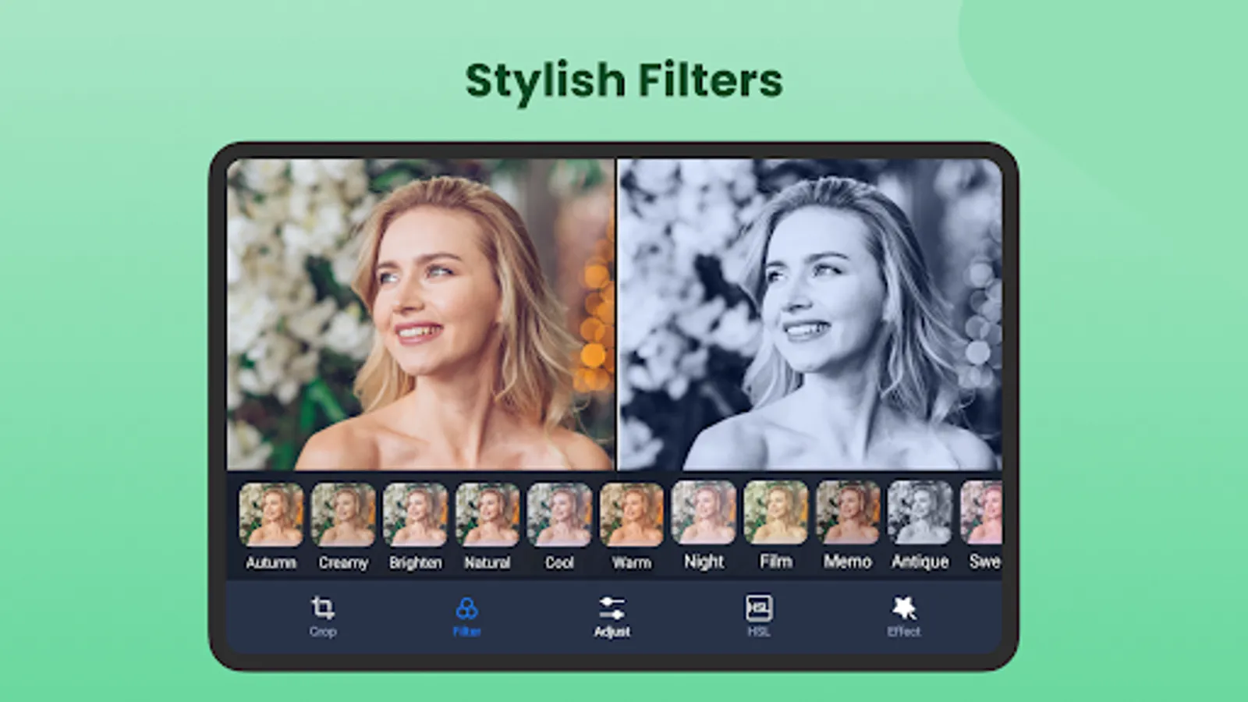This screenshot has width=1248, height=702.
Task: Apply the Autumn filter thumbnail
Action: (x=271, y=514)
